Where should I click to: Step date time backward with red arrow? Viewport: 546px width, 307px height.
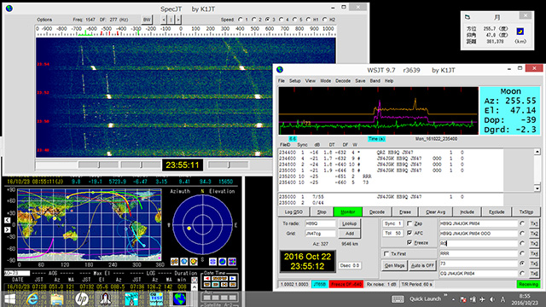206,279
